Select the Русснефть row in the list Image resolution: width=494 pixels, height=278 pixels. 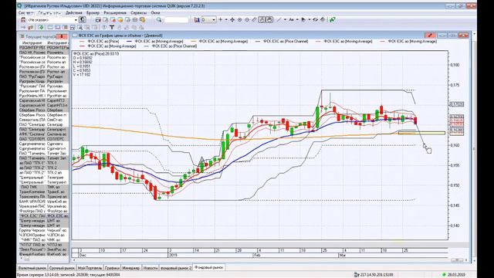pos(43,96)
